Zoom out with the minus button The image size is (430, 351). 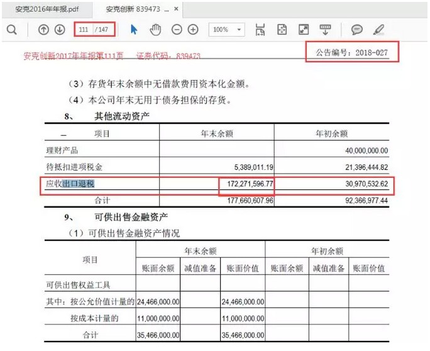177,30
